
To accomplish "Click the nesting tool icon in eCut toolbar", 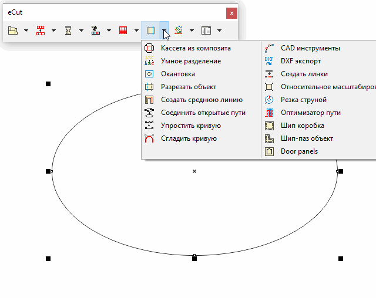I will 13,31.
